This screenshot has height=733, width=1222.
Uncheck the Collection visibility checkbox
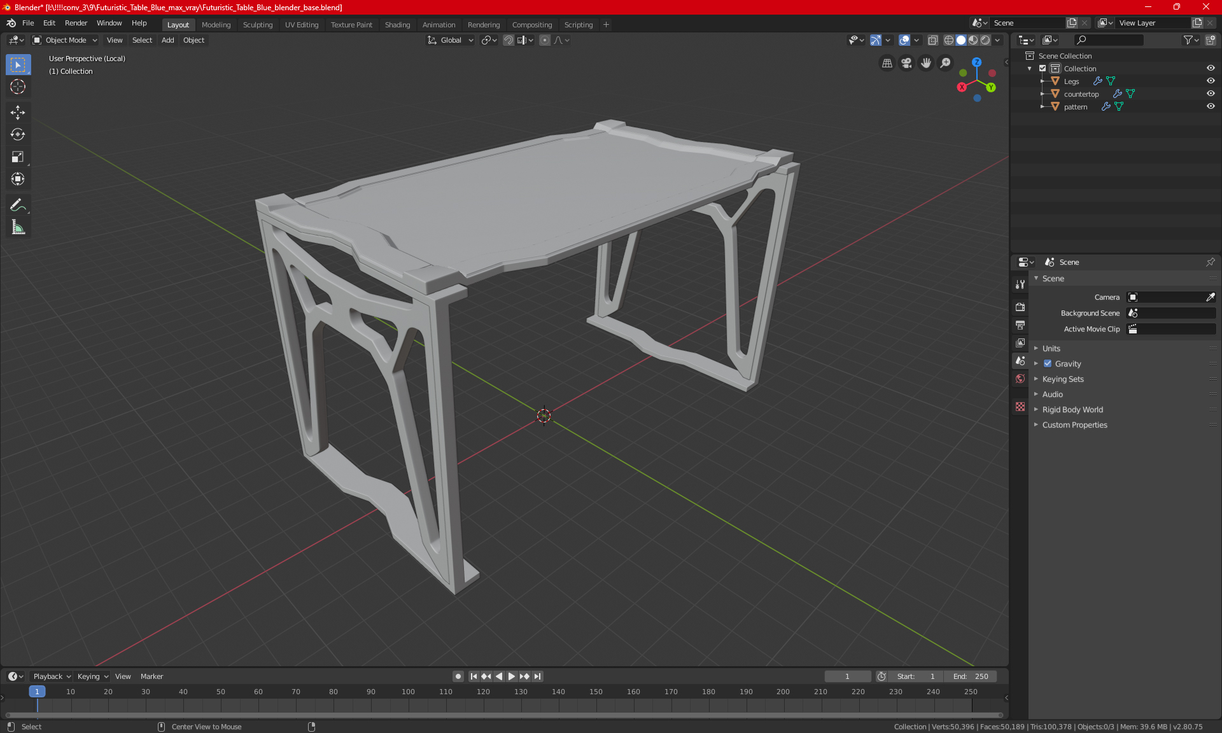click(1043, 68)
